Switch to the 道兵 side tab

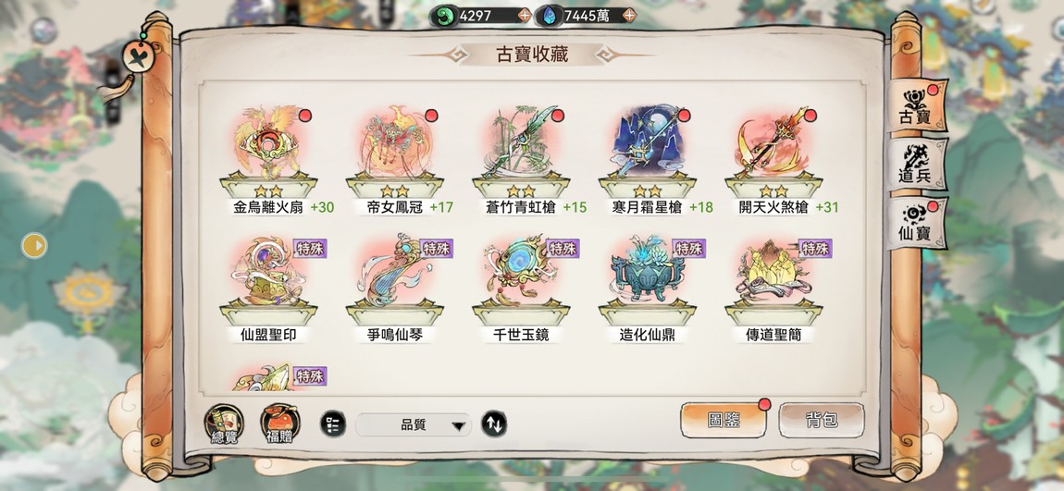[916, 165]
